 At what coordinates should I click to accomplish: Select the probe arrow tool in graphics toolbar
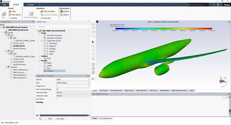(x=93, y=42)
